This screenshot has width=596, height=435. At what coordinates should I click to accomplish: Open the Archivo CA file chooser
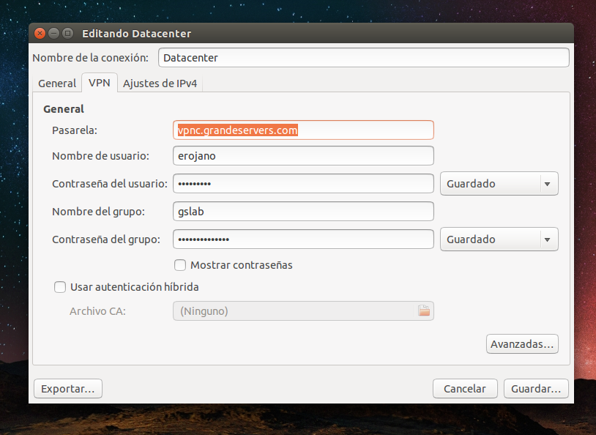pyautogui.click(x=303, y=311)
